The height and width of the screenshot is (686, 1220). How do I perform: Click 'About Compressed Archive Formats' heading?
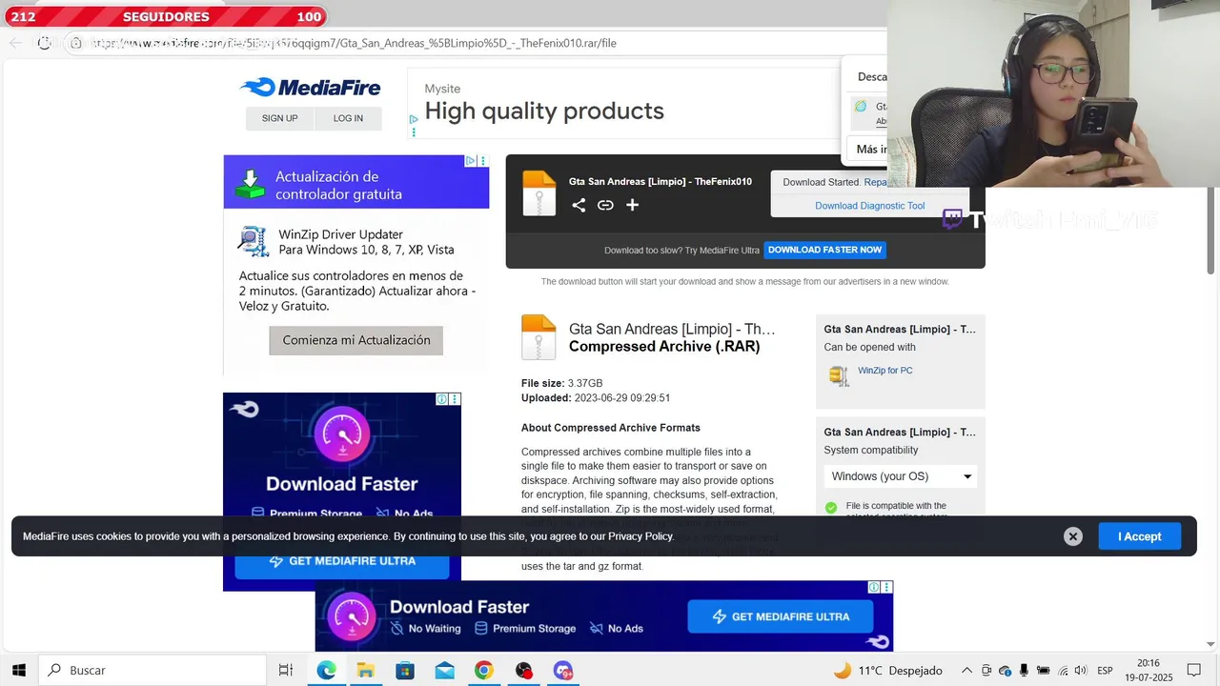point(611,428)
